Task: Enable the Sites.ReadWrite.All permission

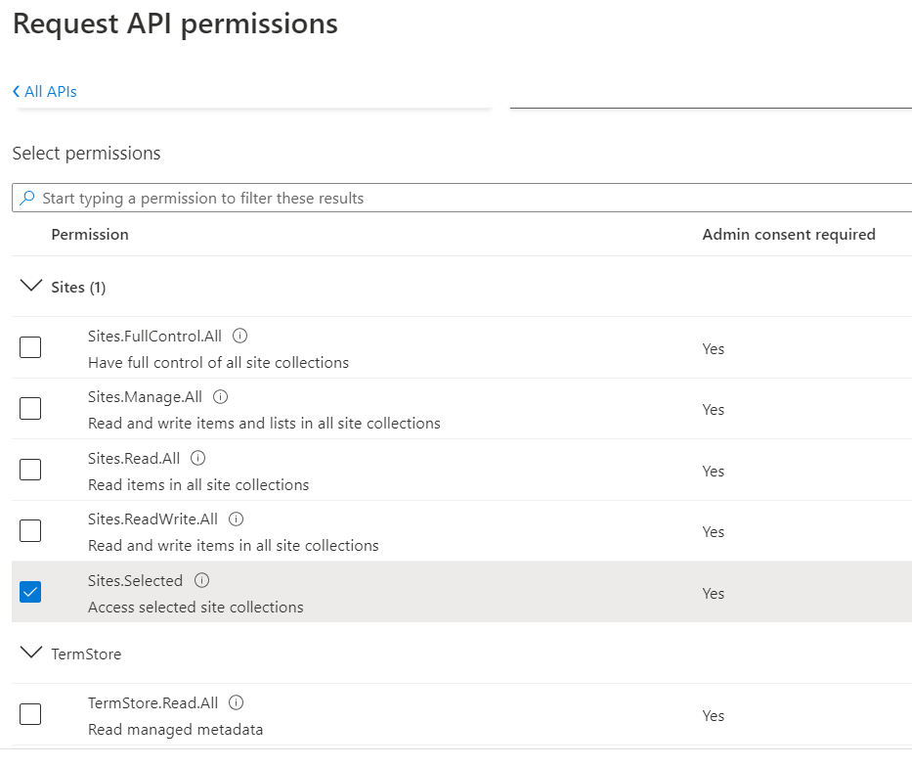Action: tap(29, 530)
